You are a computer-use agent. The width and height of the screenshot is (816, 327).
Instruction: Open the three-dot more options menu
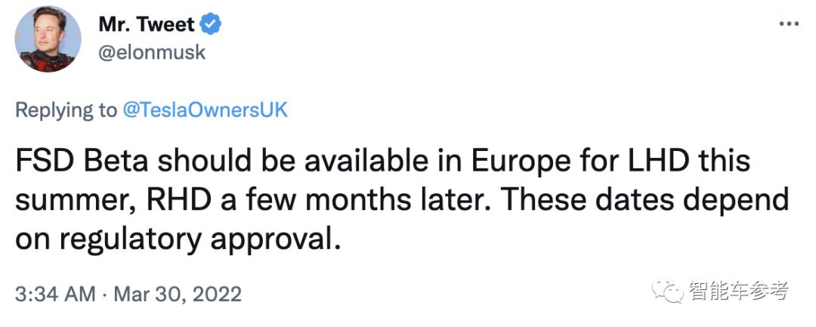788,24
